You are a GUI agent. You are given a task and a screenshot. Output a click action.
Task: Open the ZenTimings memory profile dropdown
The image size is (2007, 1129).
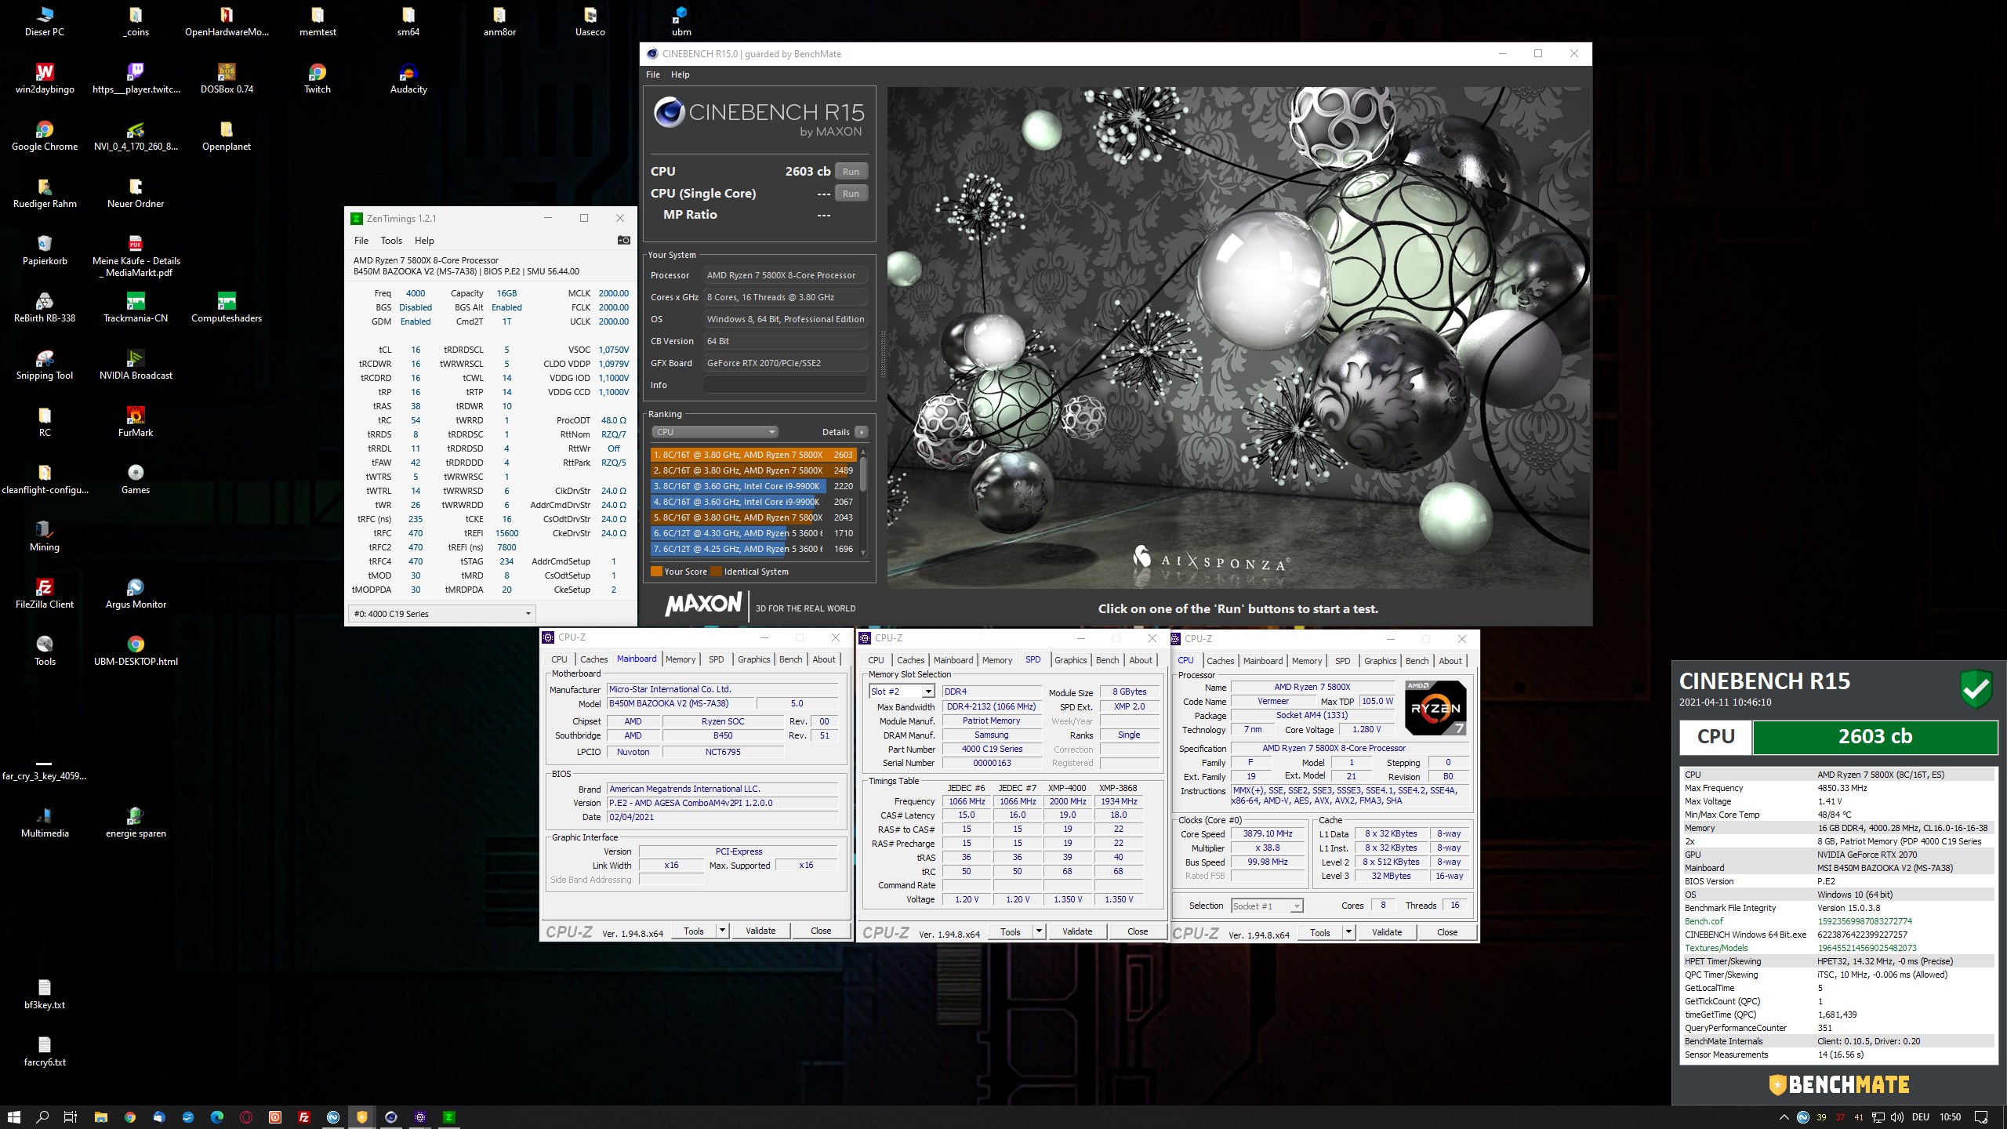[441, 613]
